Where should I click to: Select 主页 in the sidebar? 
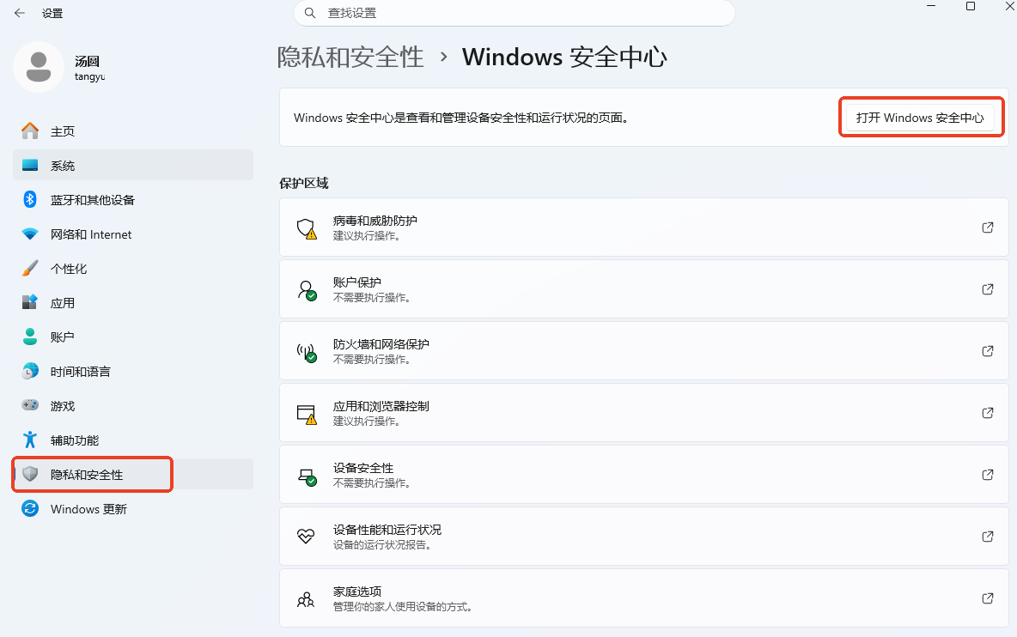point(133,130)
